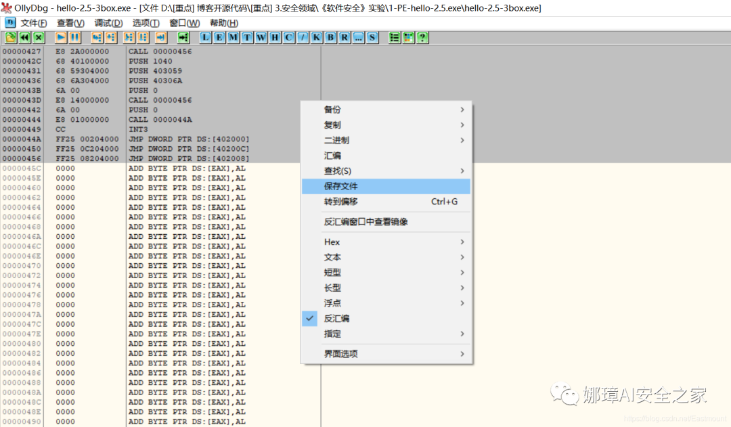This screenshot has width=731, height=427.
Task: Click the Trace over icon
Action: (x=143, y=38)
